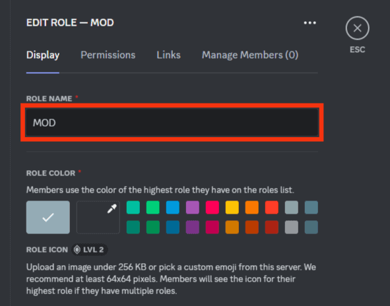Pick the dark red color swatch
The image size is (390, 306).
tap(272, 228)
